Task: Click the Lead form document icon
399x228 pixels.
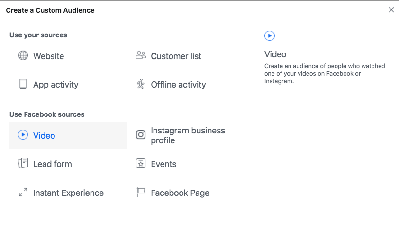Action: pos(23,163)
